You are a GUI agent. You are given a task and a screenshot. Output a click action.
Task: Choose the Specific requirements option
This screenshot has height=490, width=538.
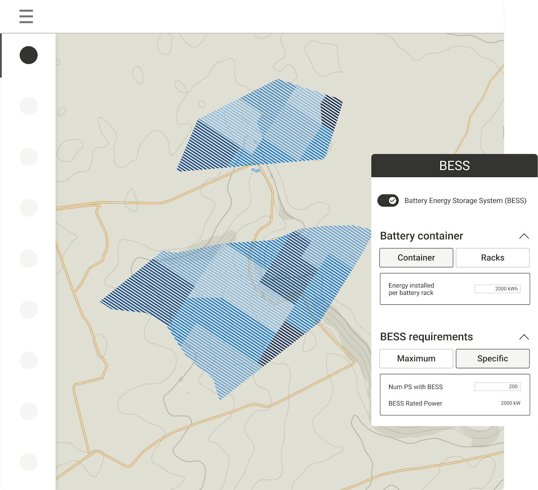click(492, 358)
